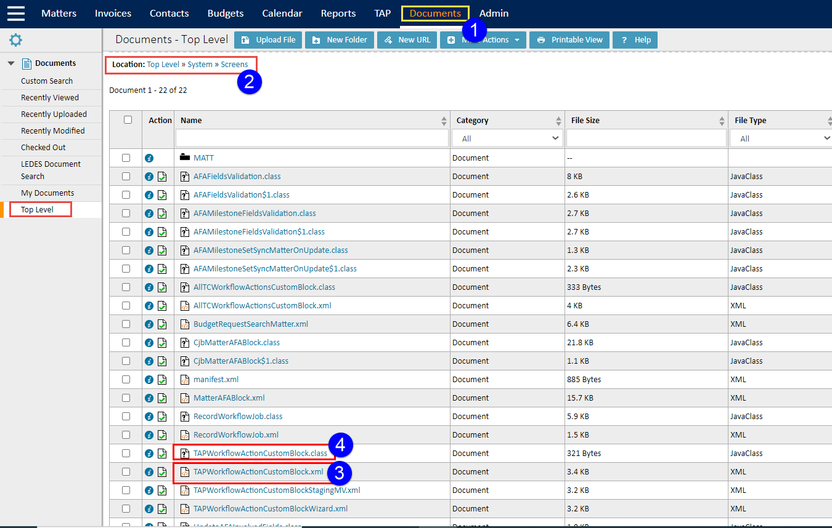The height and width of the screenshot is (528, 832).
Task: Click sort arrows on File Size column
Action: click(722, 121)
